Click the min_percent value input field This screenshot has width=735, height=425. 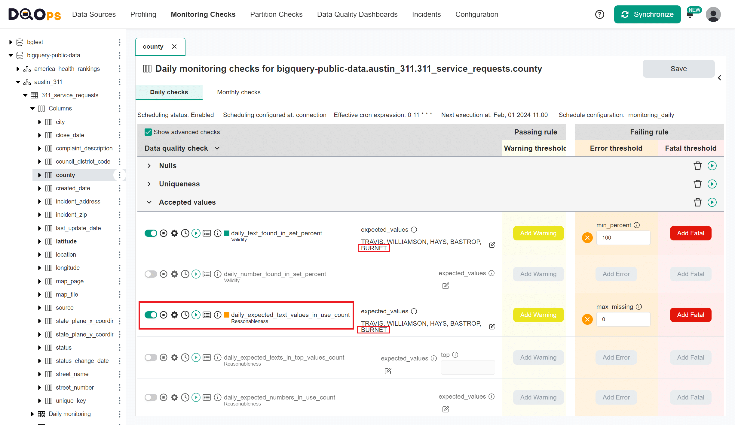(x=623, y=237)
